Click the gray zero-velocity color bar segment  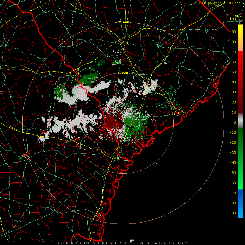click(x=240, y=121)
